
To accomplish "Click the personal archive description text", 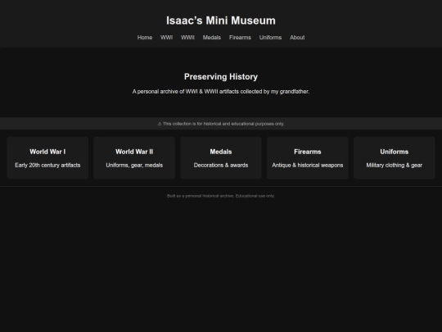I will pos(221,92).
